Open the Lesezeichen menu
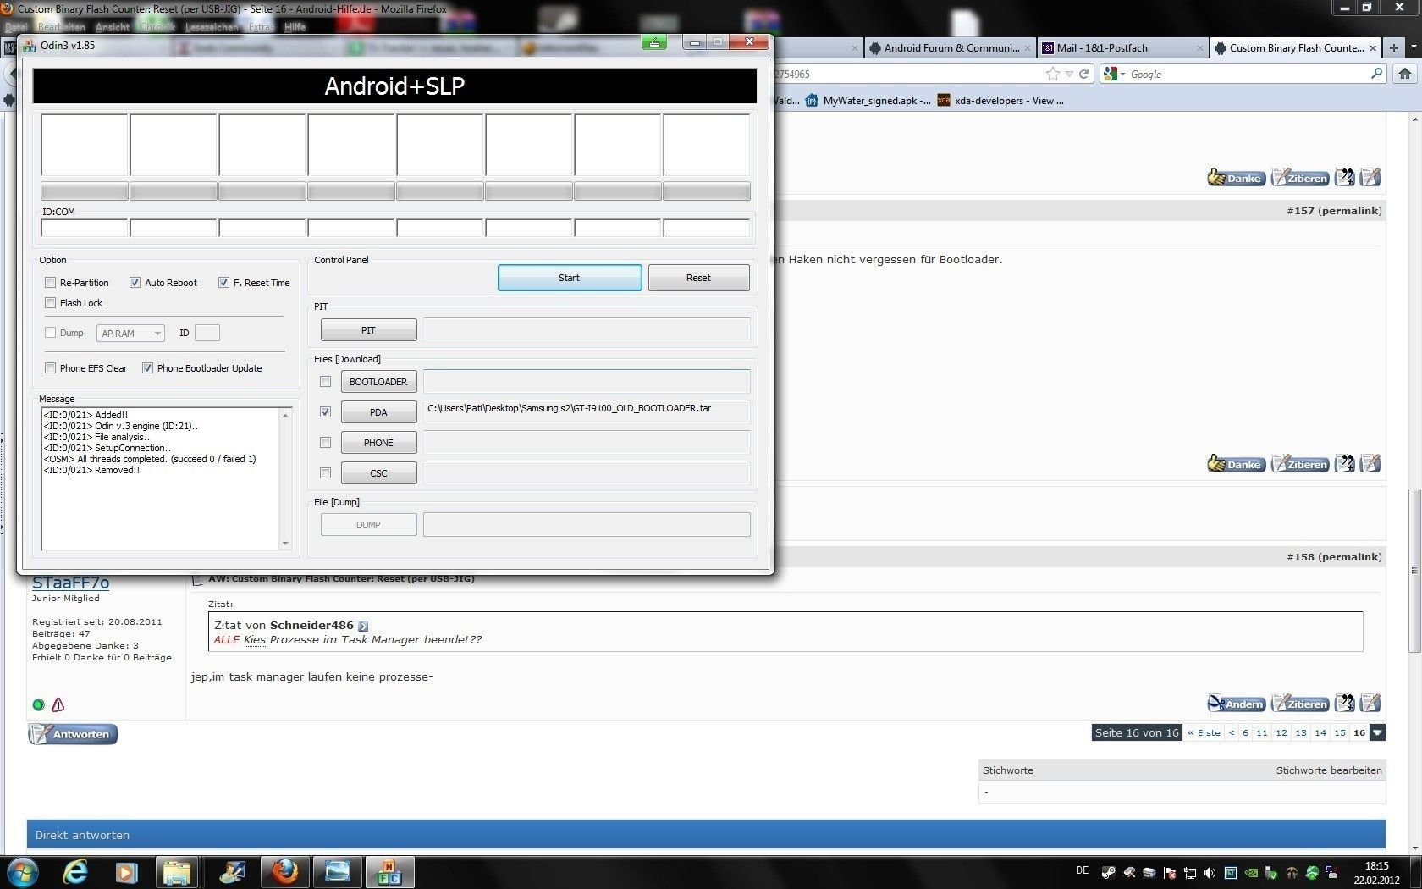This screenshot has height=889, width=1422. coord(212,27)
